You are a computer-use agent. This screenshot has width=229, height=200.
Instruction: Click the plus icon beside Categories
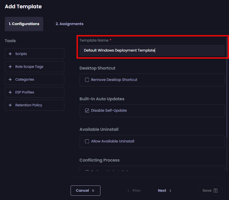(10, 79)
